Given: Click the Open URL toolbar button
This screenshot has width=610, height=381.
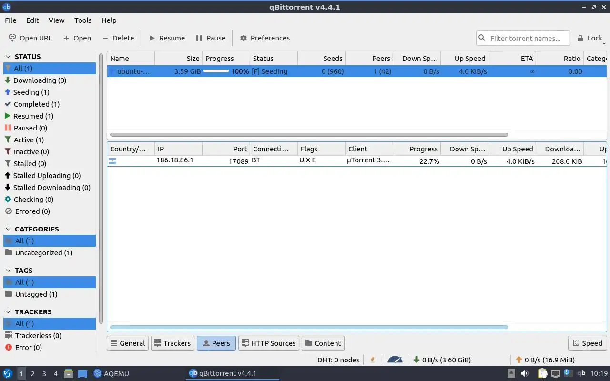Looking at the screenshot, I should pos(30,38).
